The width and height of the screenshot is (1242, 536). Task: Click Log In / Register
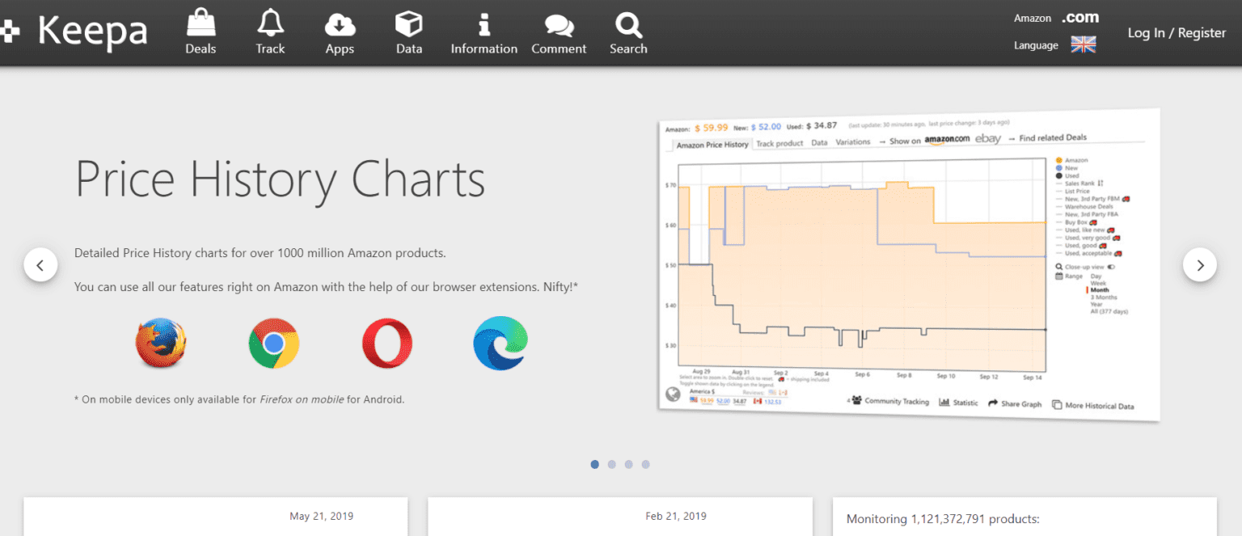(1177, 33)
